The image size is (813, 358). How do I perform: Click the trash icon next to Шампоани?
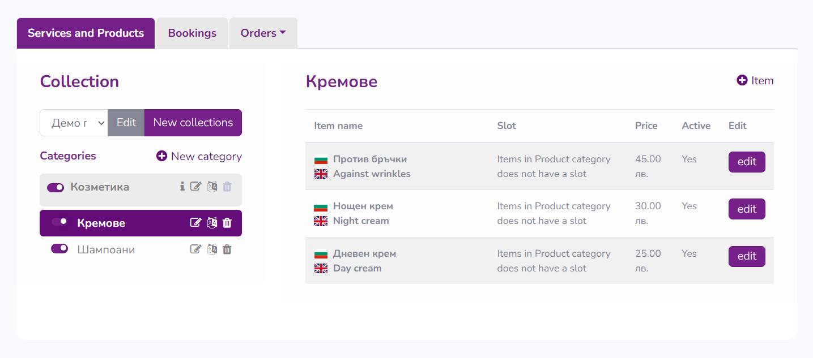[227, 249]
